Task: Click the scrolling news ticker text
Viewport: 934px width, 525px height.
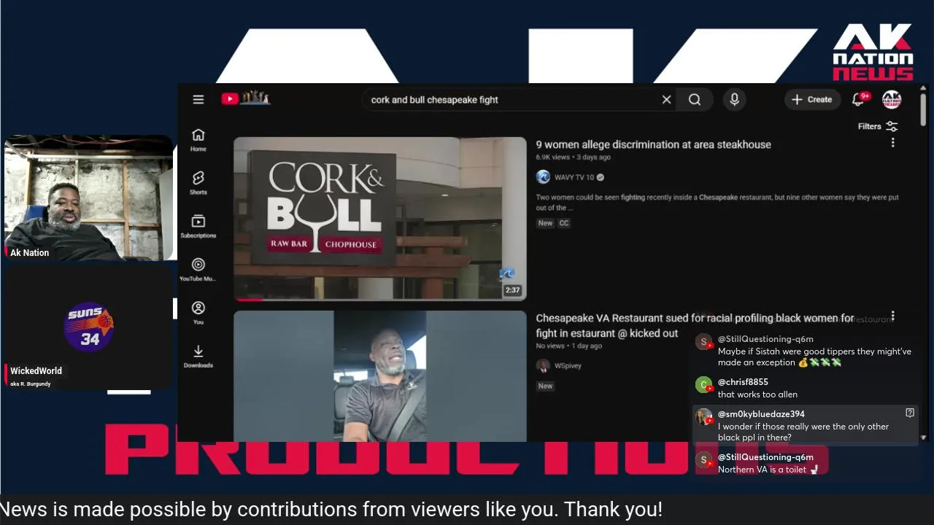Action: click(x=331, y=509)
